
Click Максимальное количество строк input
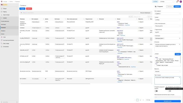pos(168,97)
